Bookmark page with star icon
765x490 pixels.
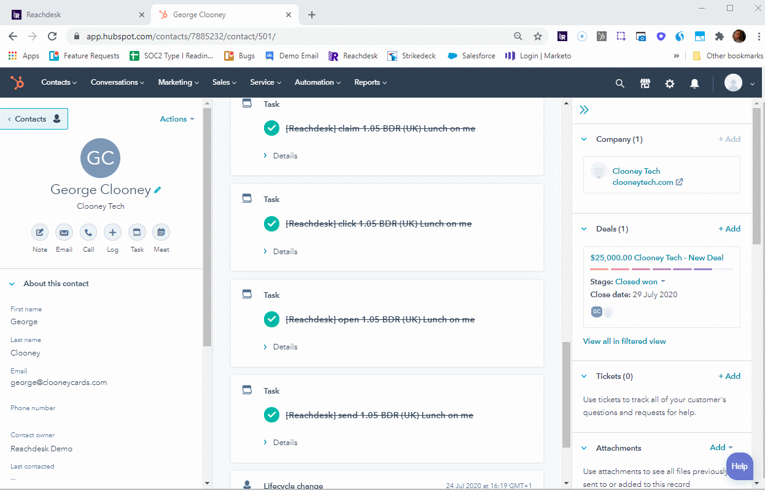(x=538, y=36)
